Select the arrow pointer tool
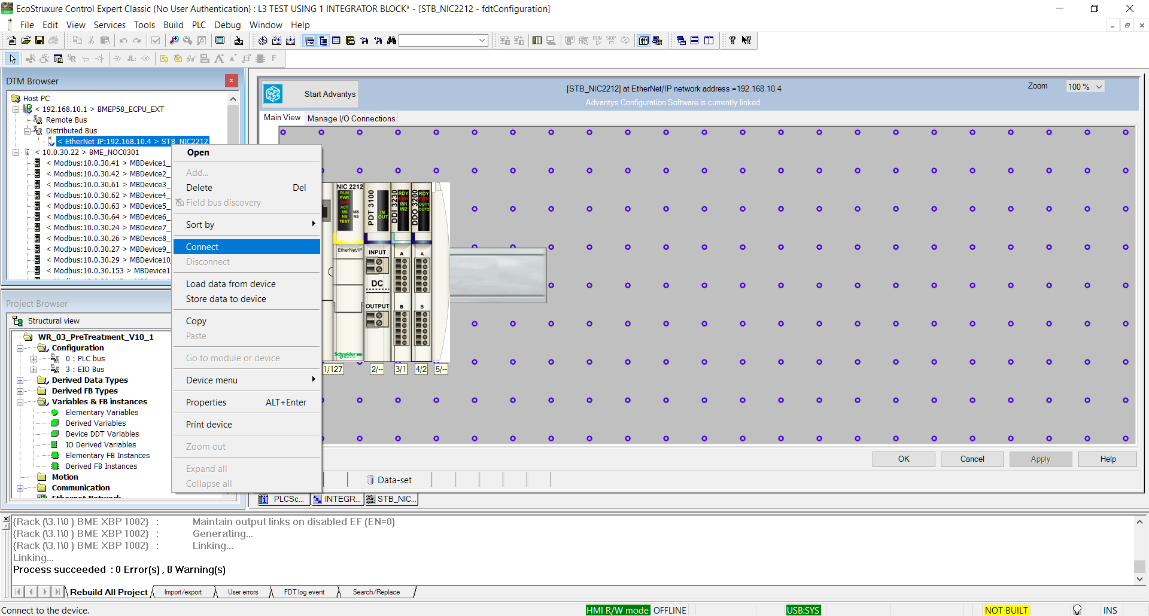The width and height of the screenshot is (1149, 616). [13, 58]
